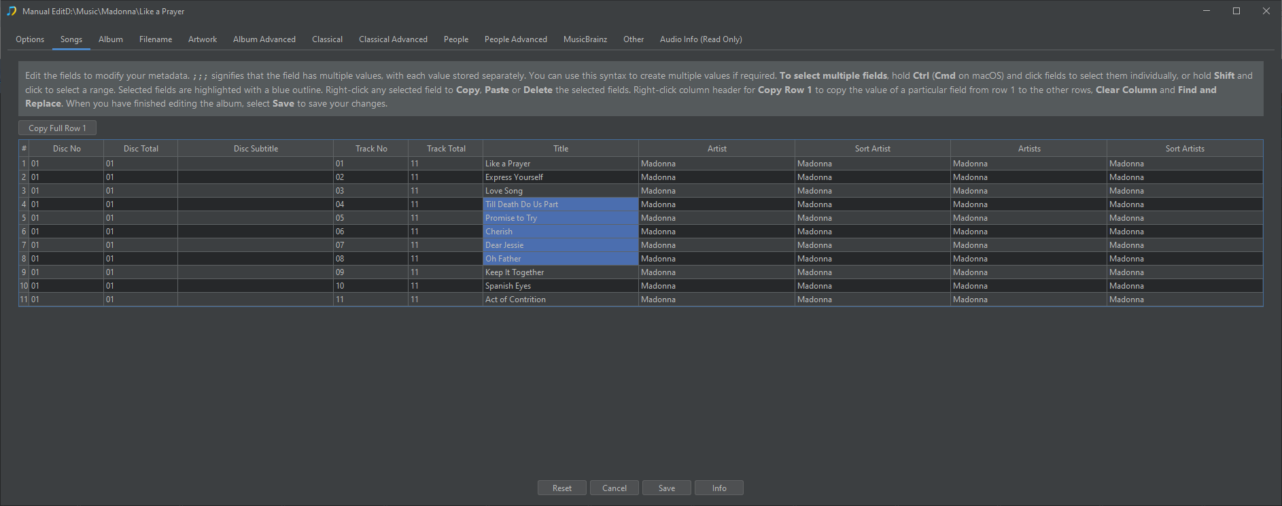The image size is (1282, 506).
Task: Select the 'Express Yourself' title cell
Action: 561,177
